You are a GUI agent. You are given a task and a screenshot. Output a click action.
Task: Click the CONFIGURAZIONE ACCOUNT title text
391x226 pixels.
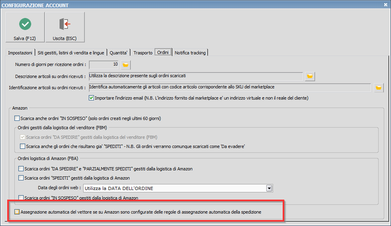pos(35,5)
